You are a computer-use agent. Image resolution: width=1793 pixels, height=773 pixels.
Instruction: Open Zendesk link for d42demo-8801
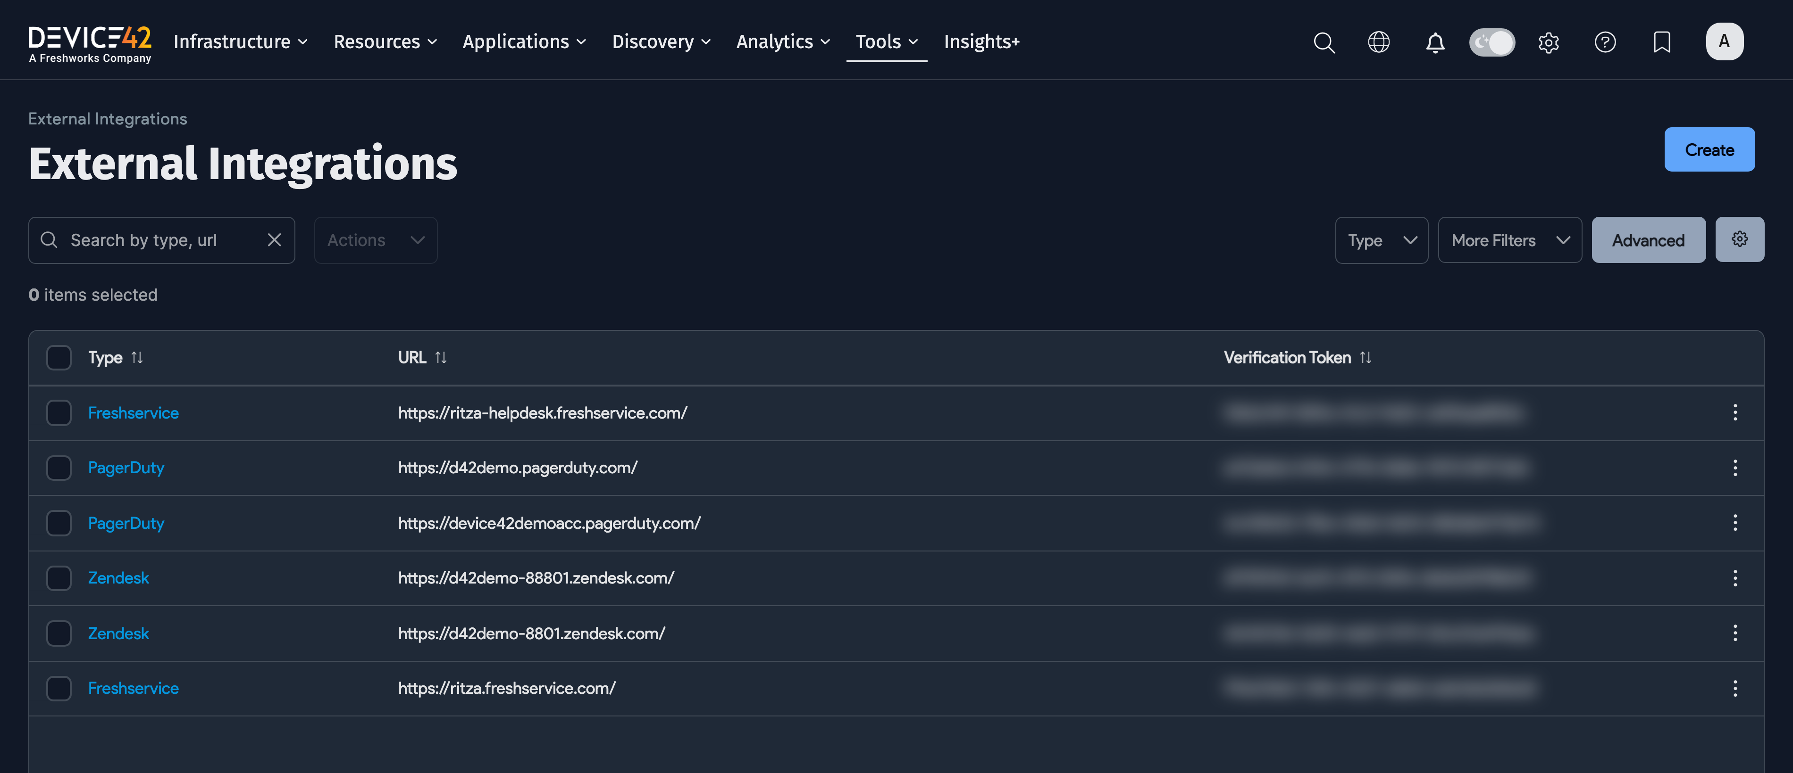pos(118,633)
